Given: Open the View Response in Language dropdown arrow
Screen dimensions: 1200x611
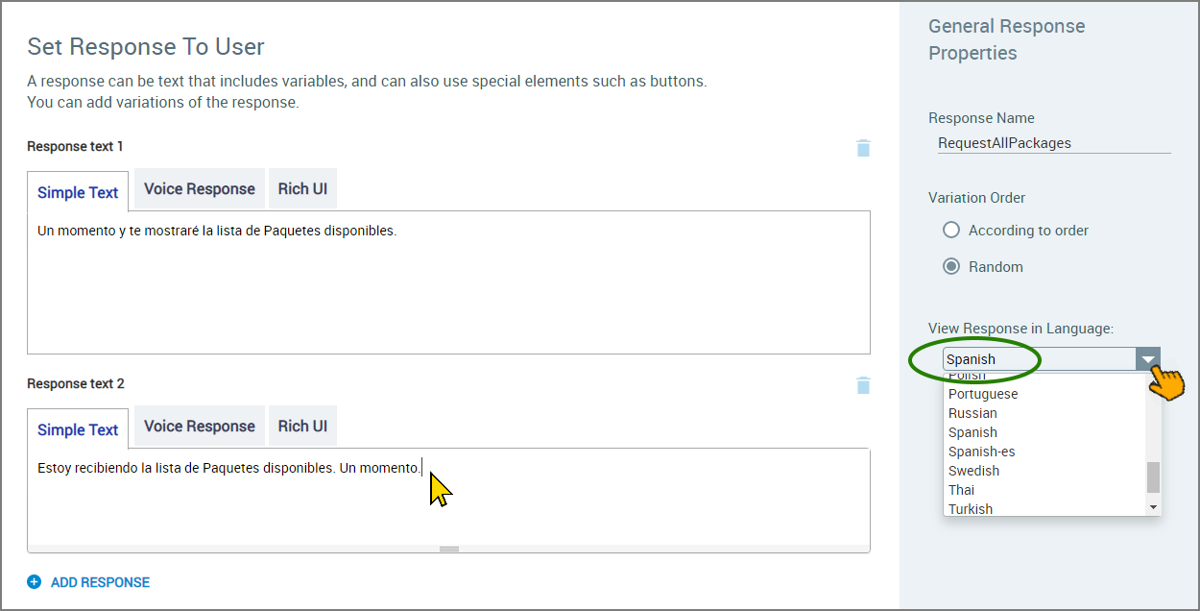Looking at the screenshot, I should tap(1148, 359).
